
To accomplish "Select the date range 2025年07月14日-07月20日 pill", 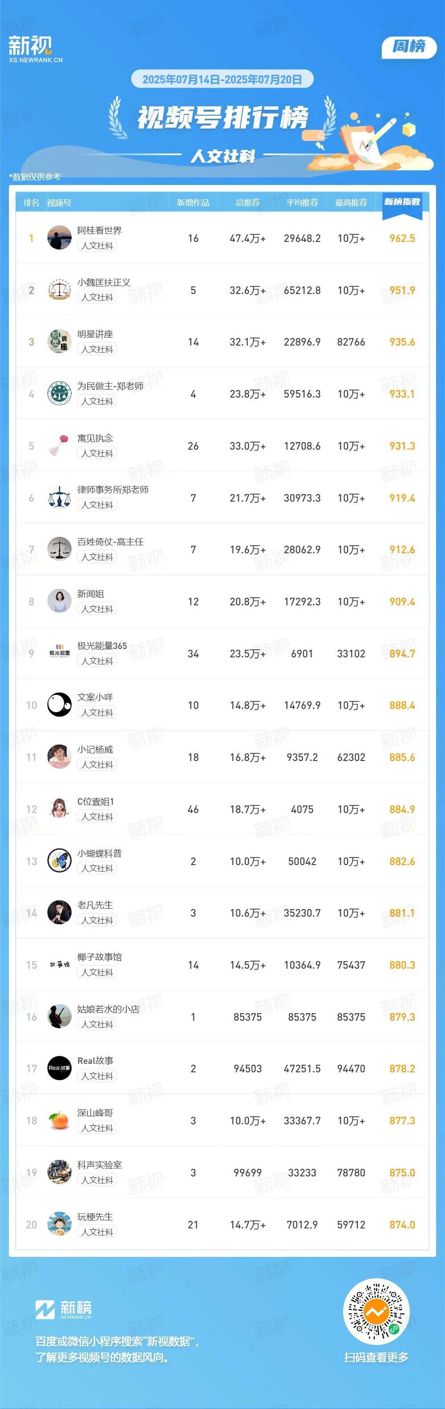I will point(222,79).
